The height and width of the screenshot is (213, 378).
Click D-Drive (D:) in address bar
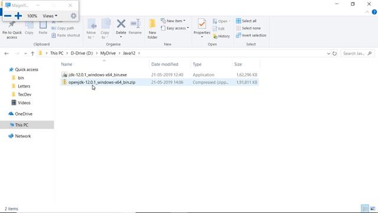click(x=82, y=53)
